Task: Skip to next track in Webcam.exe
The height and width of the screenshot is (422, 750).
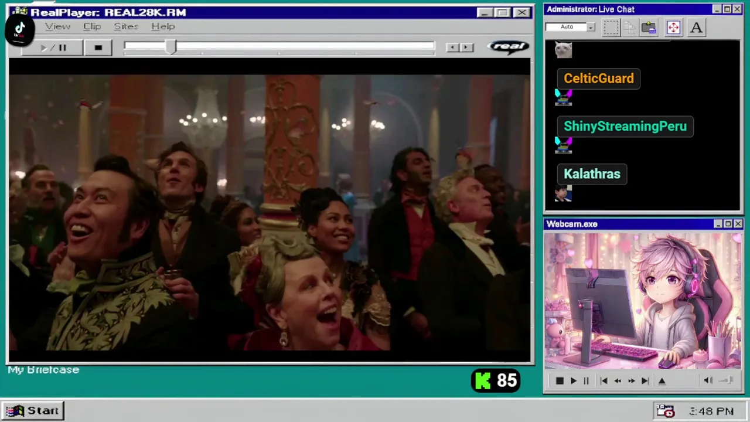Action: click(645, 381)
